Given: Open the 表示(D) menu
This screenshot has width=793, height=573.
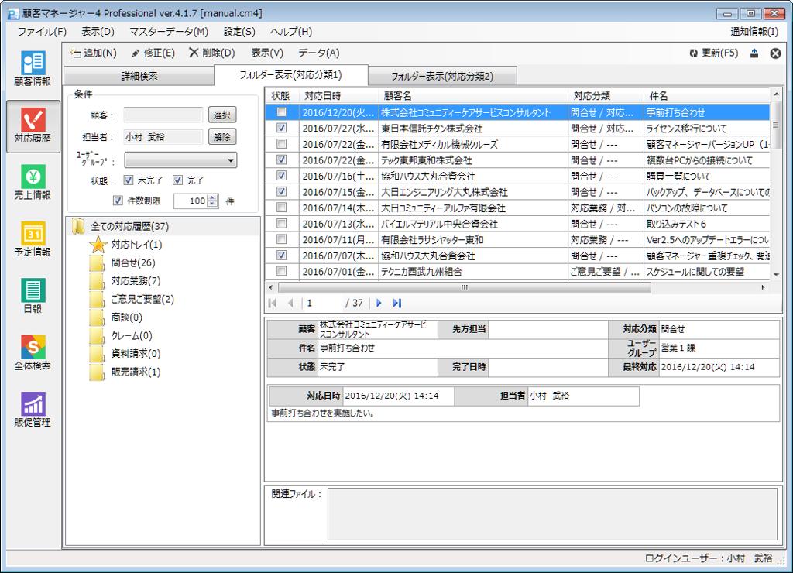Looking at the screenshot, I should tap(98, 32).
